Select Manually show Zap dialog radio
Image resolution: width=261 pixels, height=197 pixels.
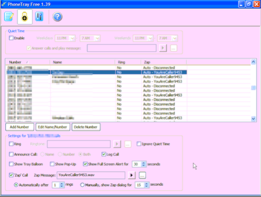(82, 185)
